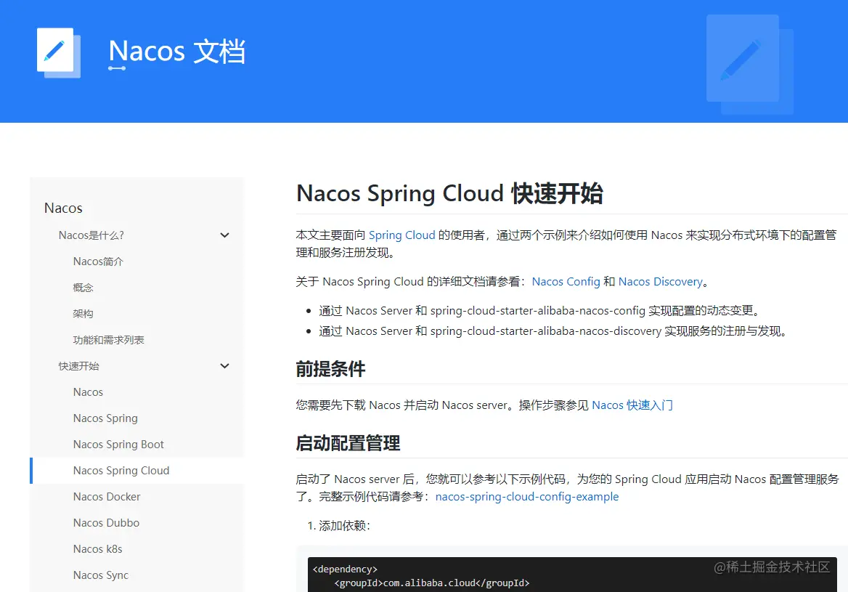Collapse the 快速开始 section chevron
Image resolution: width=848 pixels, height=592 pixels.
224,366
